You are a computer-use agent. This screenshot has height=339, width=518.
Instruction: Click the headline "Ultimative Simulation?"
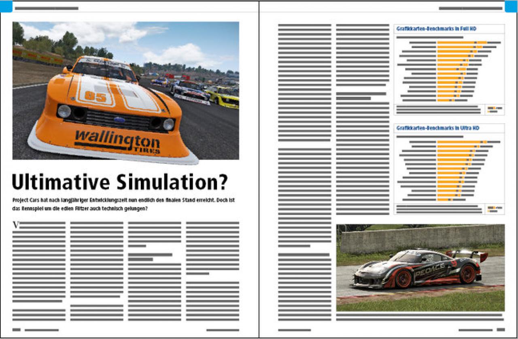120,182
